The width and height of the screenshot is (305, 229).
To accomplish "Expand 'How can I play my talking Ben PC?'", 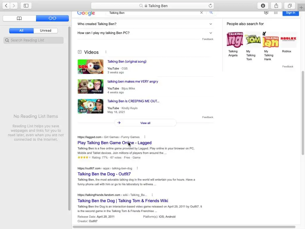I will (145, 33).
